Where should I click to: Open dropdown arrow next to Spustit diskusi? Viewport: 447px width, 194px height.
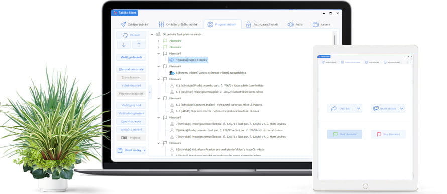click(402, 108)
